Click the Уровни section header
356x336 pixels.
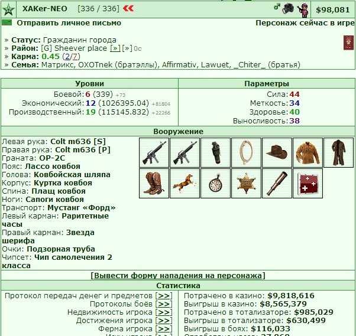(90, 84)
